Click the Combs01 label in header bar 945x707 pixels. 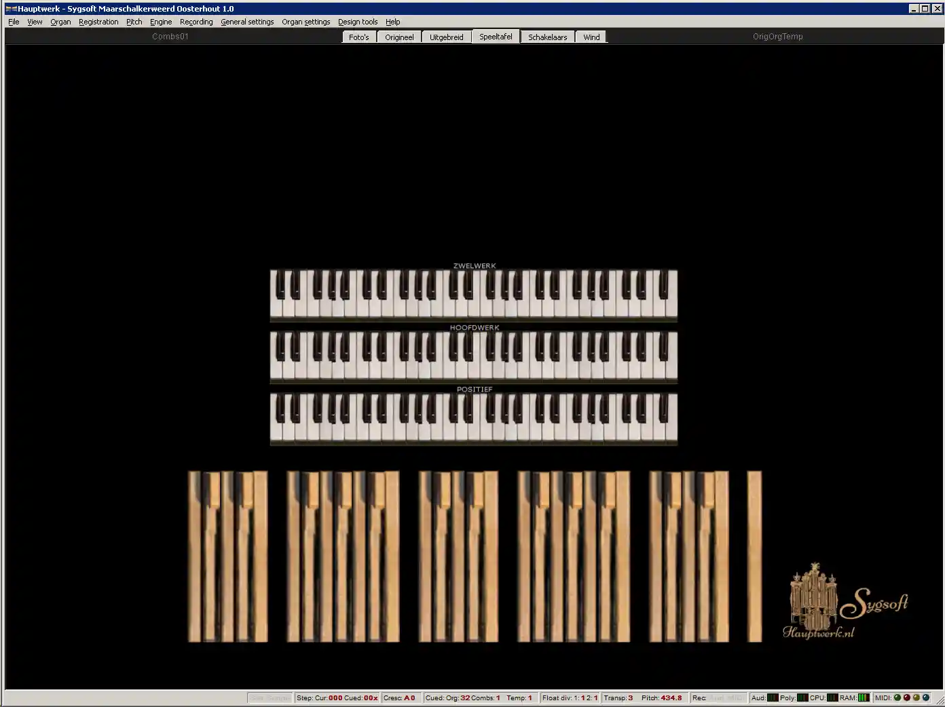[x=170, y=37]
